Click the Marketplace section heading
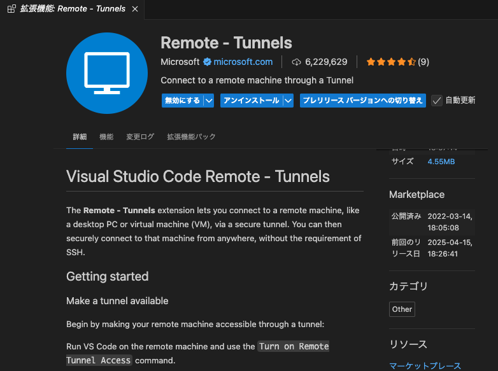Image resolution: width=498 pixels, height=371 pixels. 416,195
